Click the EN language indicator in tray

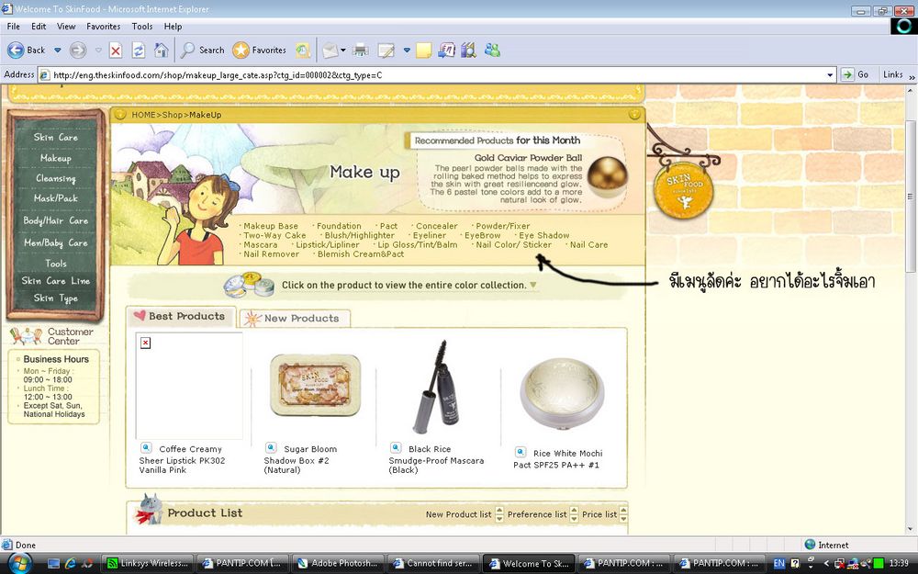(x=778, y=564)
